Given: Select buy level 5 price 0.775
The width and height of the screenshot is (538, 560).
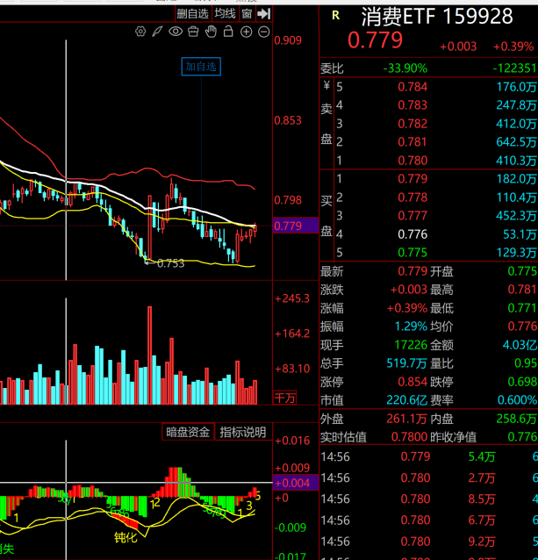Looking at the screenshot, I should (x=412, y=253).
